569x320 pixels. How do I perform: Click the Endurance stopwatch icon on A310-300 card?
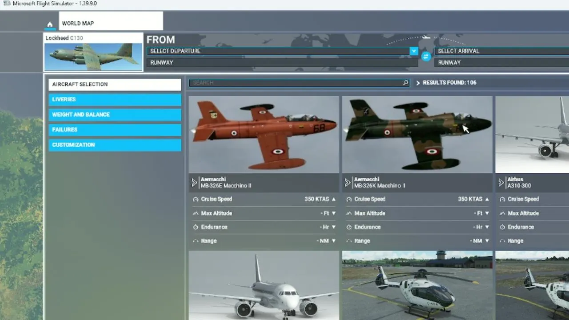[502, 227]
